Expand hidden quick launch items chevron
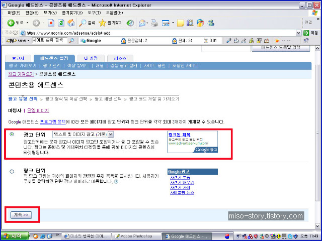 tap(57, 235)
